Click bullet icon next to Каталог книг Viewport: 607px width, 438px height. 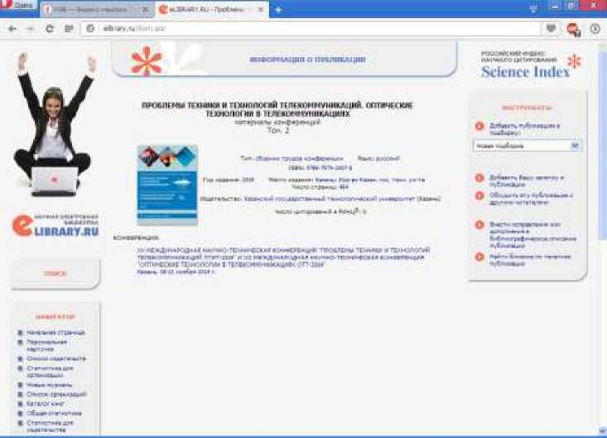(21, 403)
